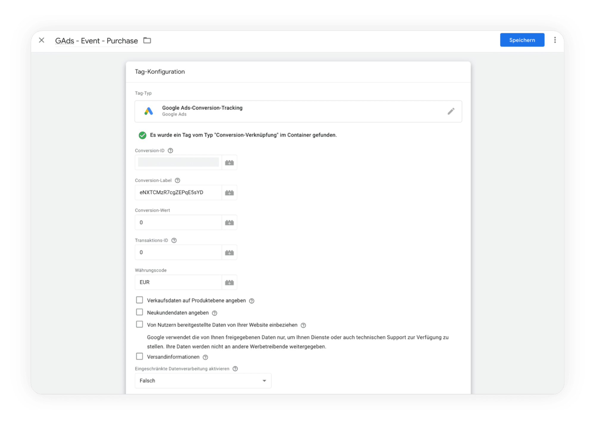Click the Google data usage notice paragraph
The width and height of the screenshot is (595, 425).
(298, 342)
